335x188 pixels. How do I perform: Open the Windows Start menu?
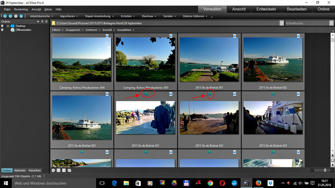(6, 183)
